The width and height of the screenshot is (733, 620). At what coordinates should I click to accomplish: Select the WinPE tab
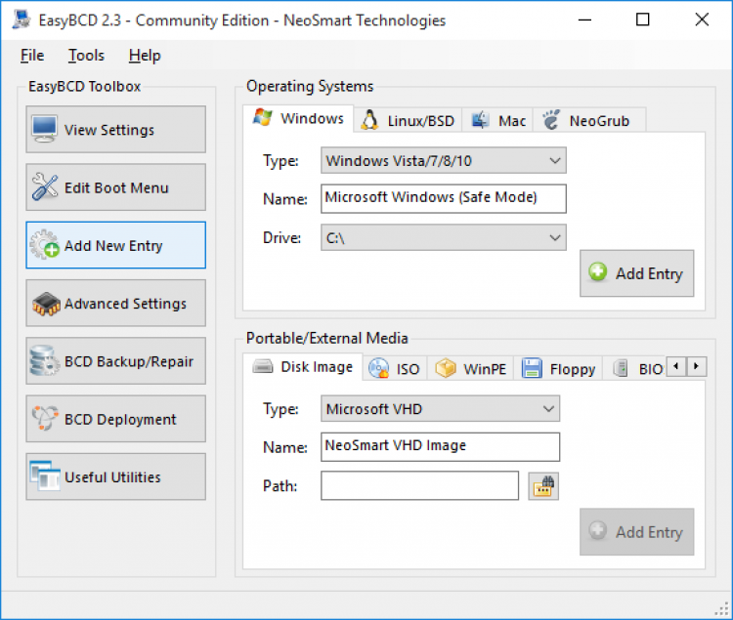pyautogui.click(x=472, y=368)
